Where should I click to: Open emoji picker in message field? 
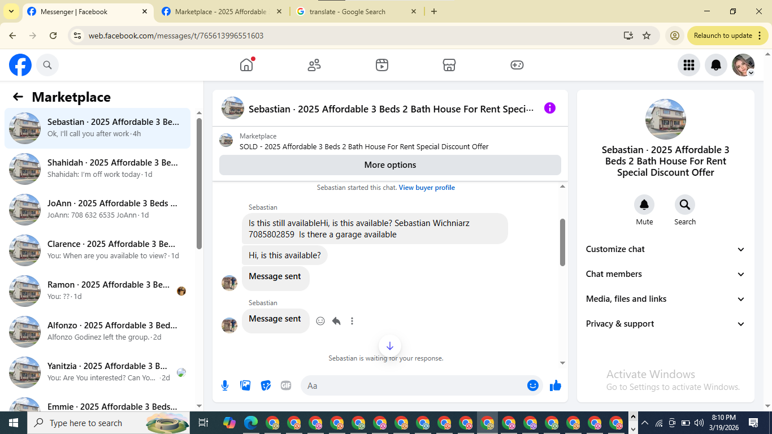[532, 385]
